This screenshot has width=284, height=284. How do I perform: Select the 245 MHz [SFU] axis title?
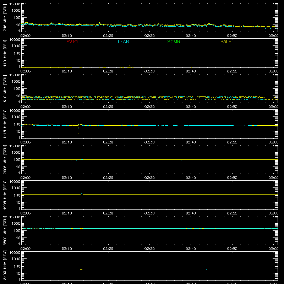coord(5,17)
